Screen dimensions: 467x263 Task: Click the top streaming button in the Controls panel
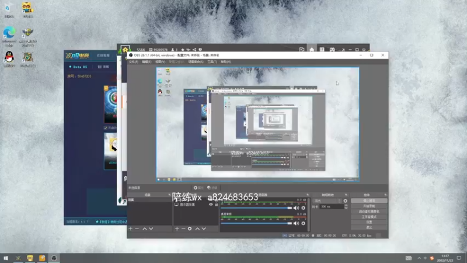(369, 200)
